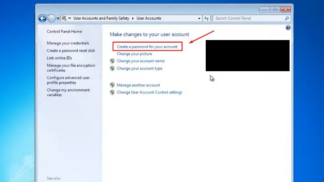Open Manage your credentials
This screenshot has width=324, height=182.
[x=68, y=43]
